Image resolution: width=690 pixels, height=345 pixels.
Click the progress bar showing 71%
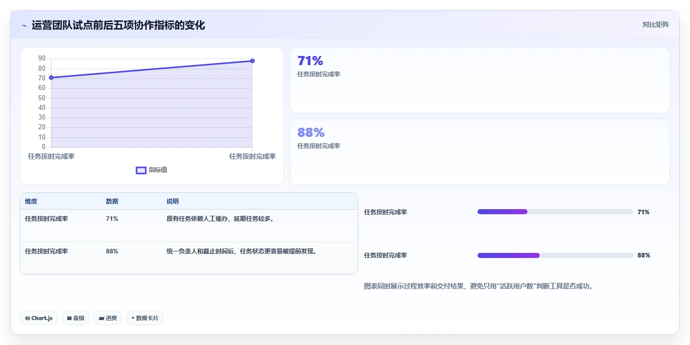(x=555, y=212)
